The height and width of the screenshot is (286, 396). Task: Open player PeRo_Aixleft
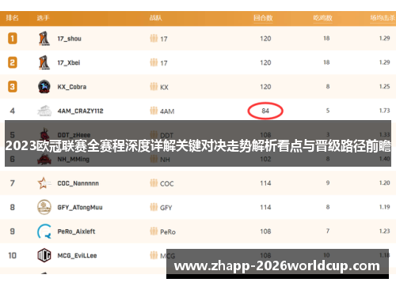76,231
